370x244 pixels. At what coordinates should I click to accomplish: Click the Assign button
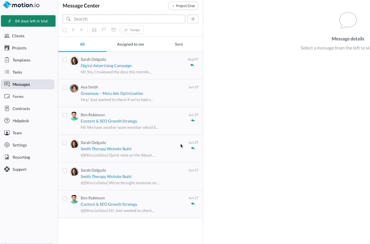click(133, 30)
